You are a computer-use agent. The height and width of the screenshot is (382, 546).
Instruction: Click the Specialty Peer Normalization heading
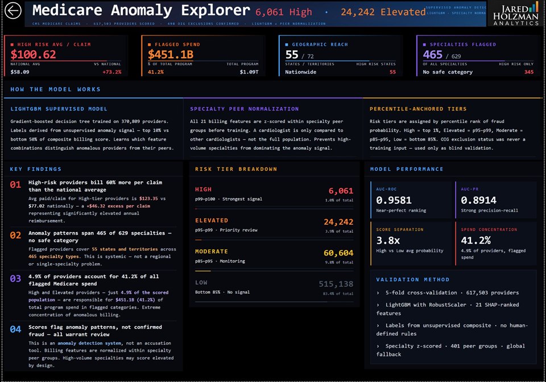pyautogui.click(x=244, y=109)
